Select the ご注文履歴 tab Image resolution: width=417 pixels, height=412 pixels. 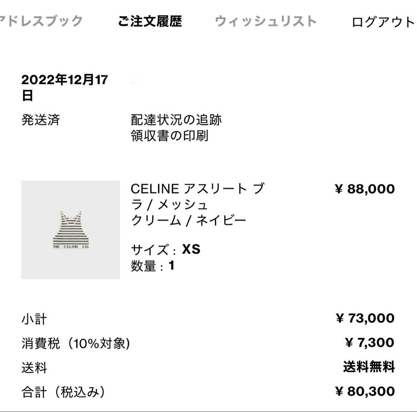coord(150,21)
